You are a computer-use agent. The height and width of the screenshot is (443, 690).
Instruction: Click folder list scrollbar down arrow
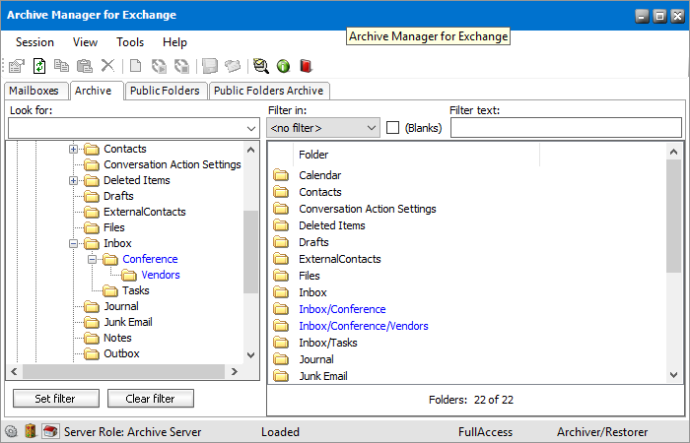coord(673,374)
